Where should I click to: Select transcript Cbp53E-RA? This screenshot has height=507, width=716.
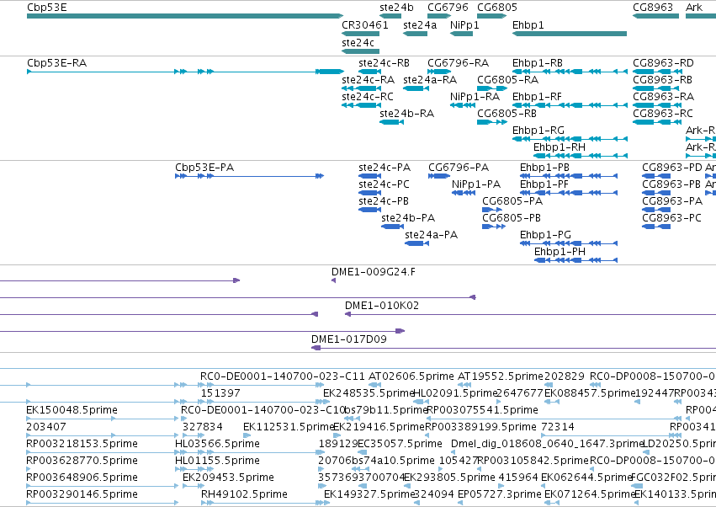pyautogui.click(x=56, y=62)
